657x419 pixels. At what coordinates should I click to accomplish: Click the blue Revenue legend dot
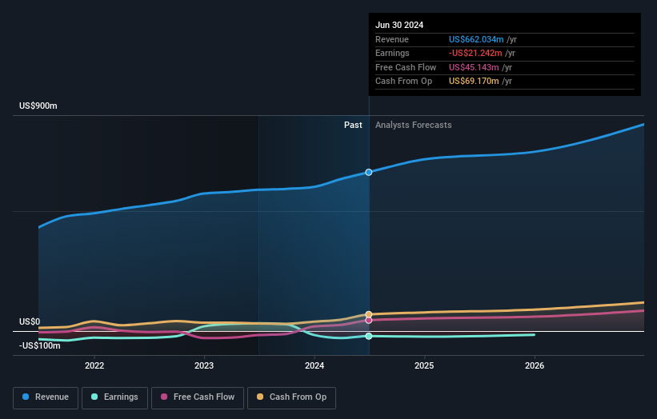tap(26, 397)
